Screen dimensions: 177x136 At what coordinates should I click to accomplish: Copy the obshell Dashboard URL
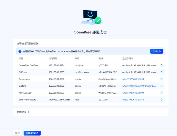click(x=161, y=100)
